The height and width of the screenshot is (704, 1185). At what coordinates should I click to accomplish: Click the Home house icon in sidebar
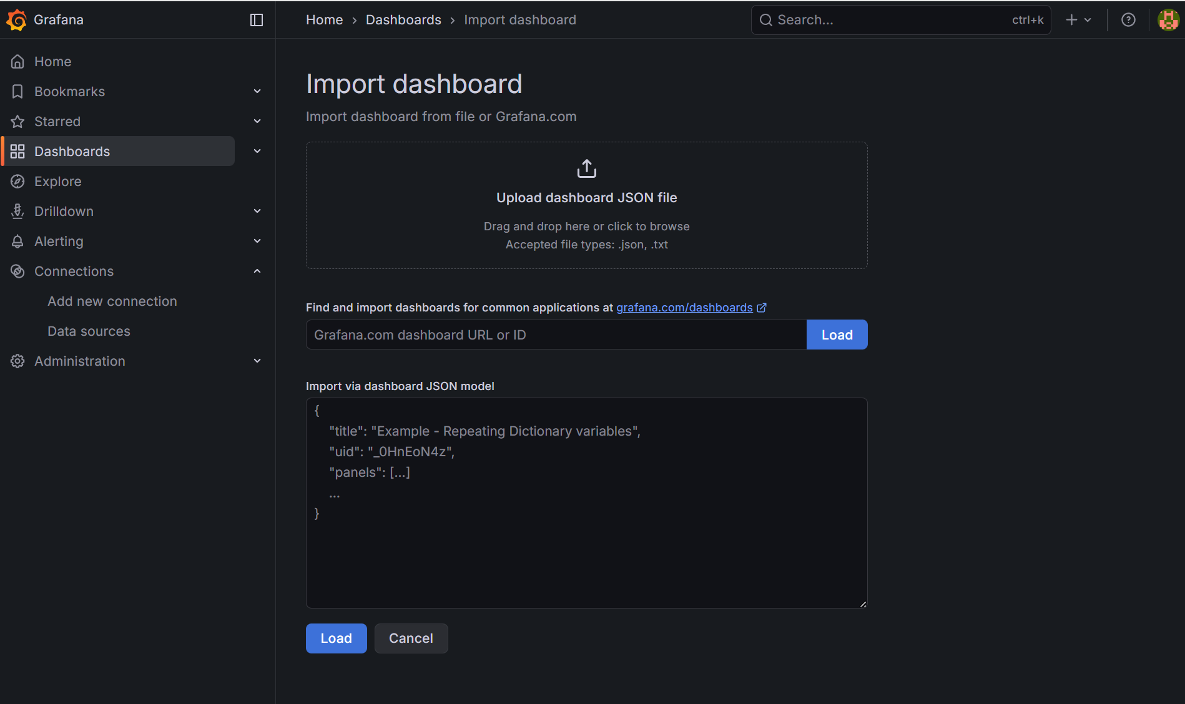click(x=17, y=62)
